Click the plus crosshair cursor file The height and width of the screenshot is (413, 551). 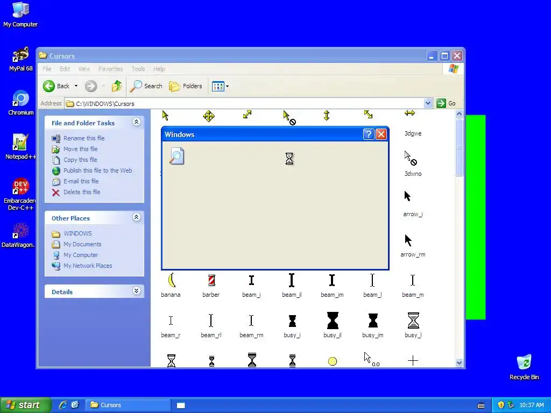tap(413, 361)
